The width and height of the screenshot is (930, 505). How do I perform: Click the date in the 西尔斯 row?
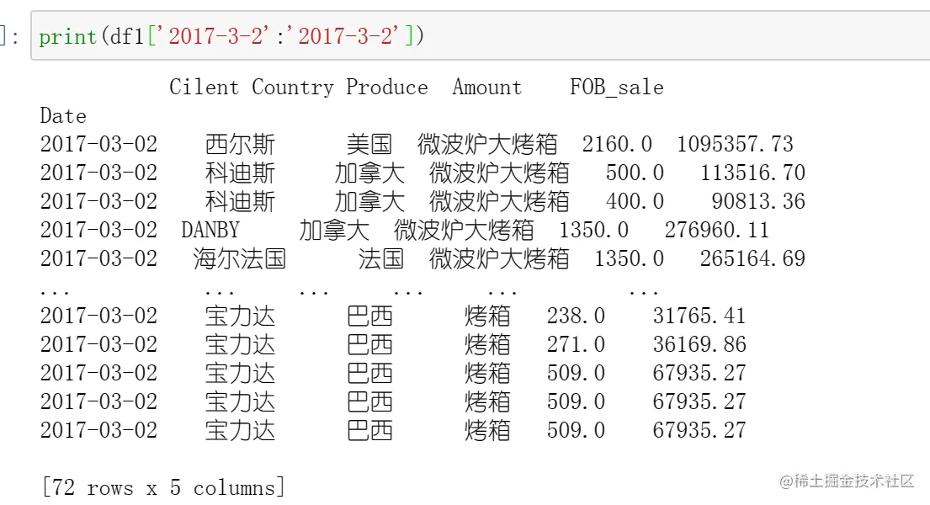(99, 144)
